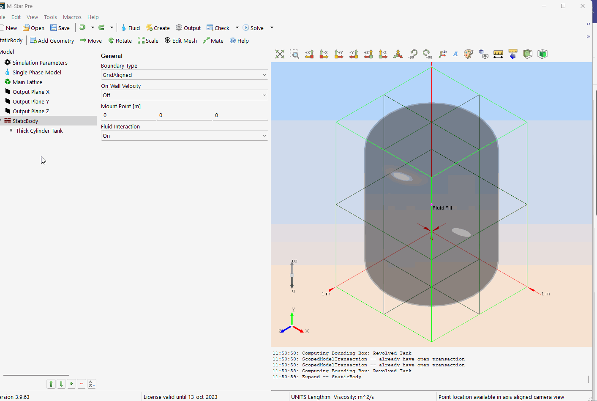Select Thick Cylinder Tank tree item
This screenshot has width=597, height=401.
click(x=39, y=131)
